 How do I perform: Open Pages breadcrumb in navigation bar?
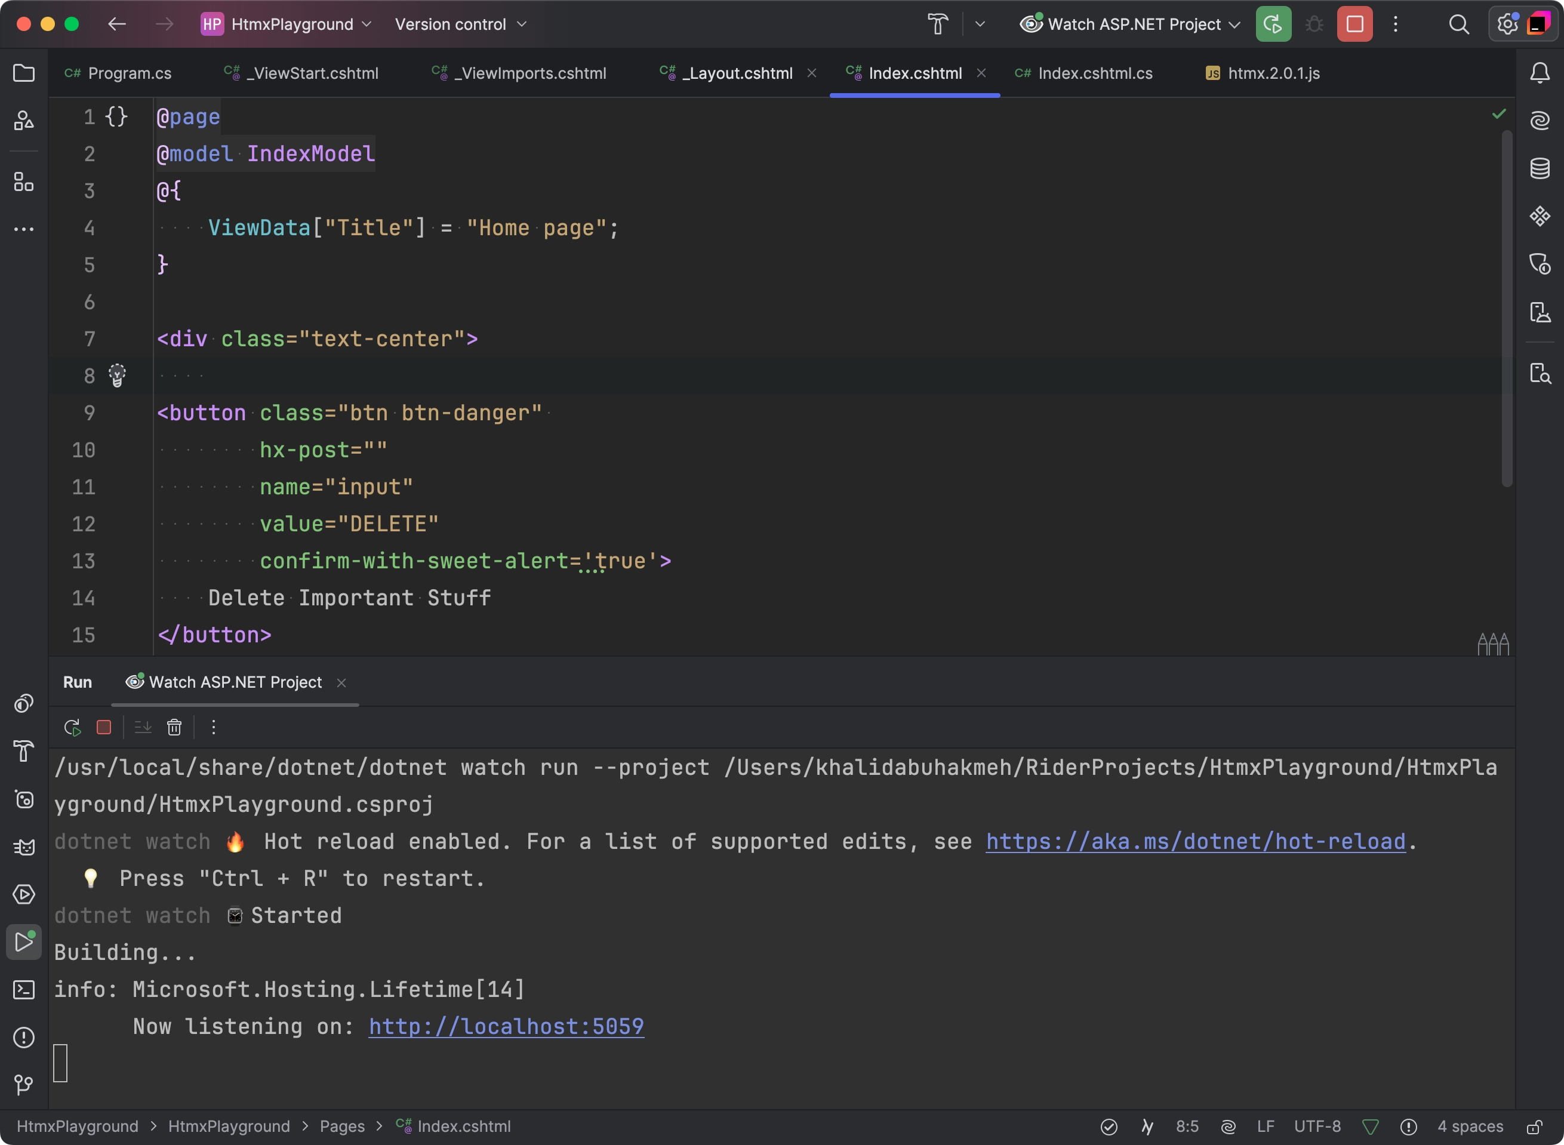point(341,1127)
